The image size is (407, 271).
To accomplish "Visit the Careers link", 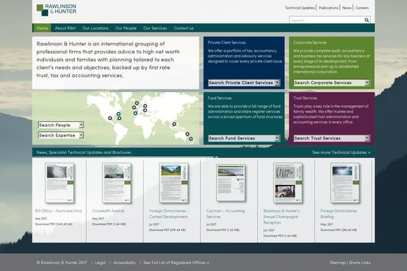I will coord(362,7).
